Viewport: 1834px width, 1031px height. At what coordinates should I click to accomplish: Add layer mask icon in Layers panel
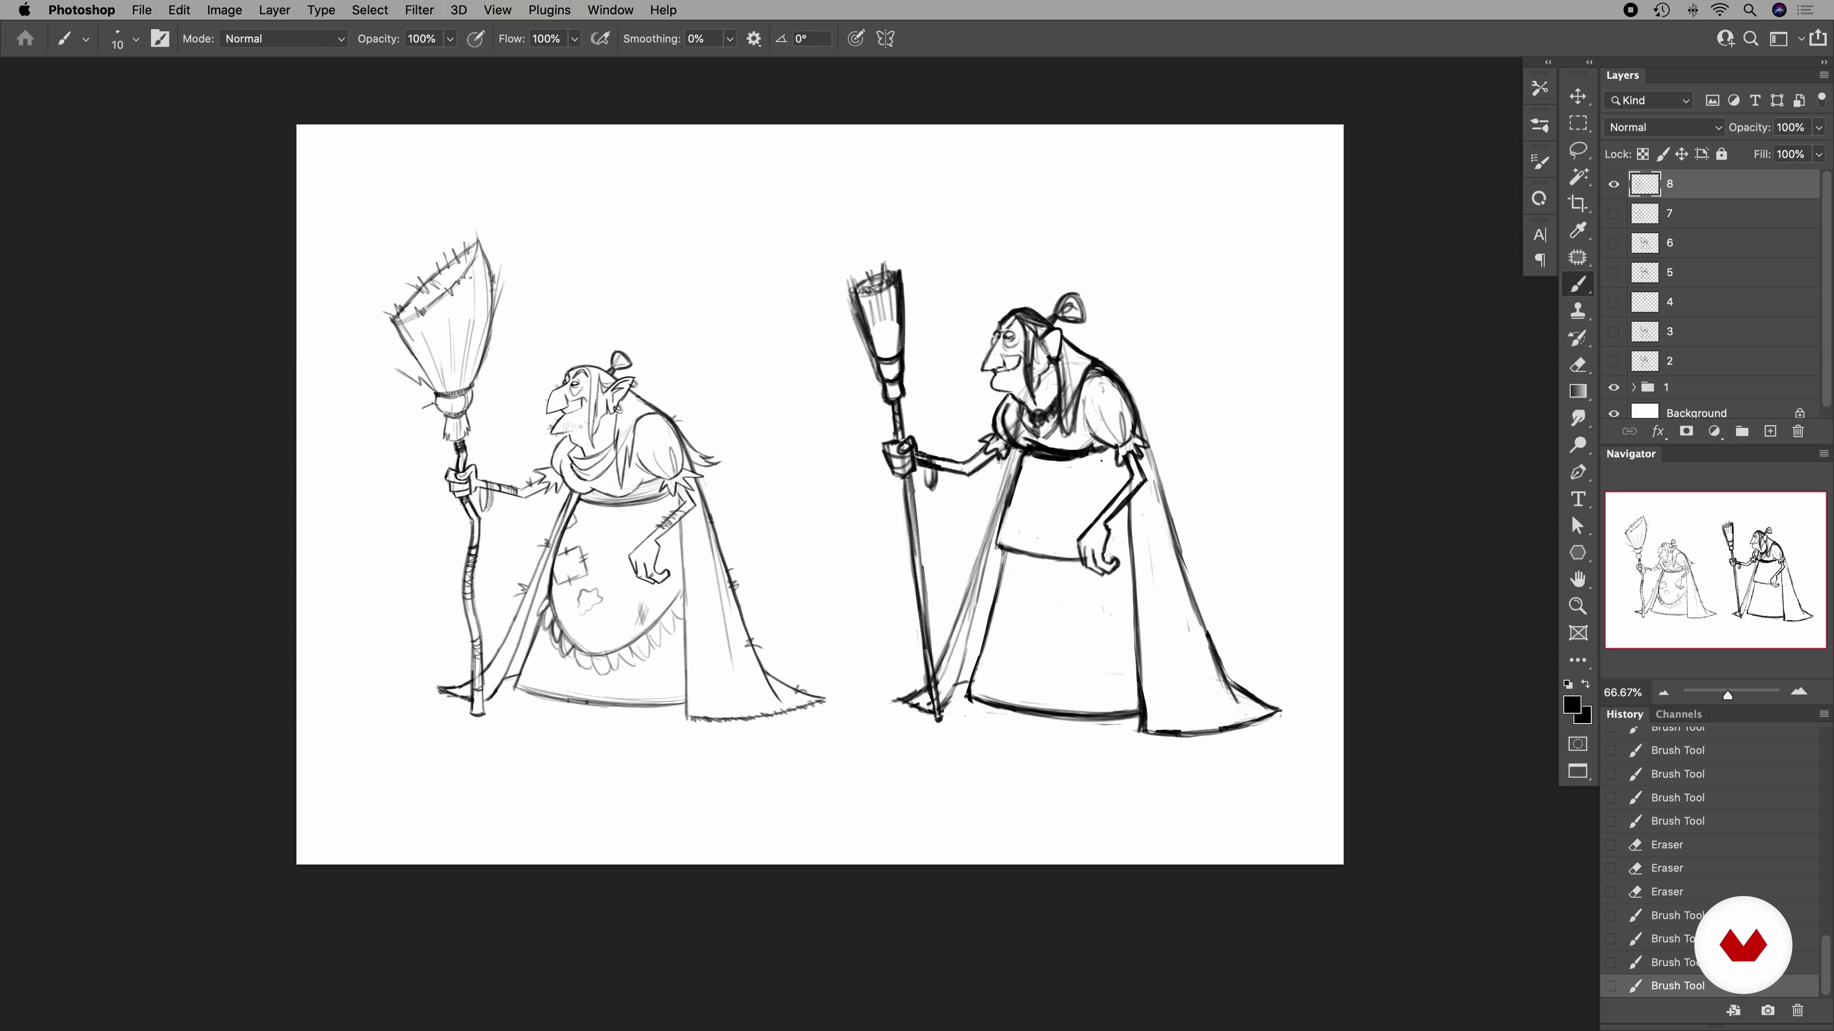1686,431
